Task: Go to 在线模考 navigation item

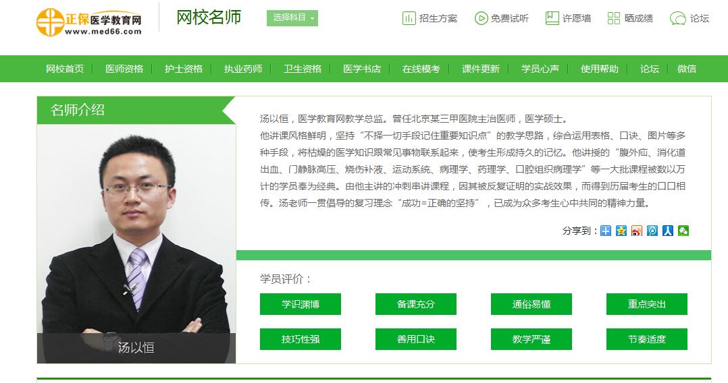Action: point(421,69)
